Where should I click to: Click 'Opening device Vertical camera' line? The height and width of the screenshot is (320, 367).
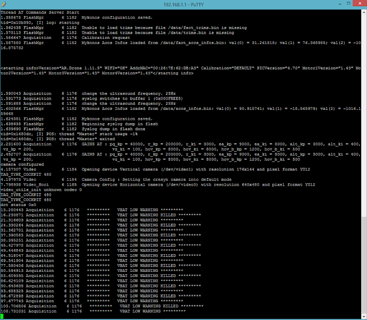click(x=155, y=169)
